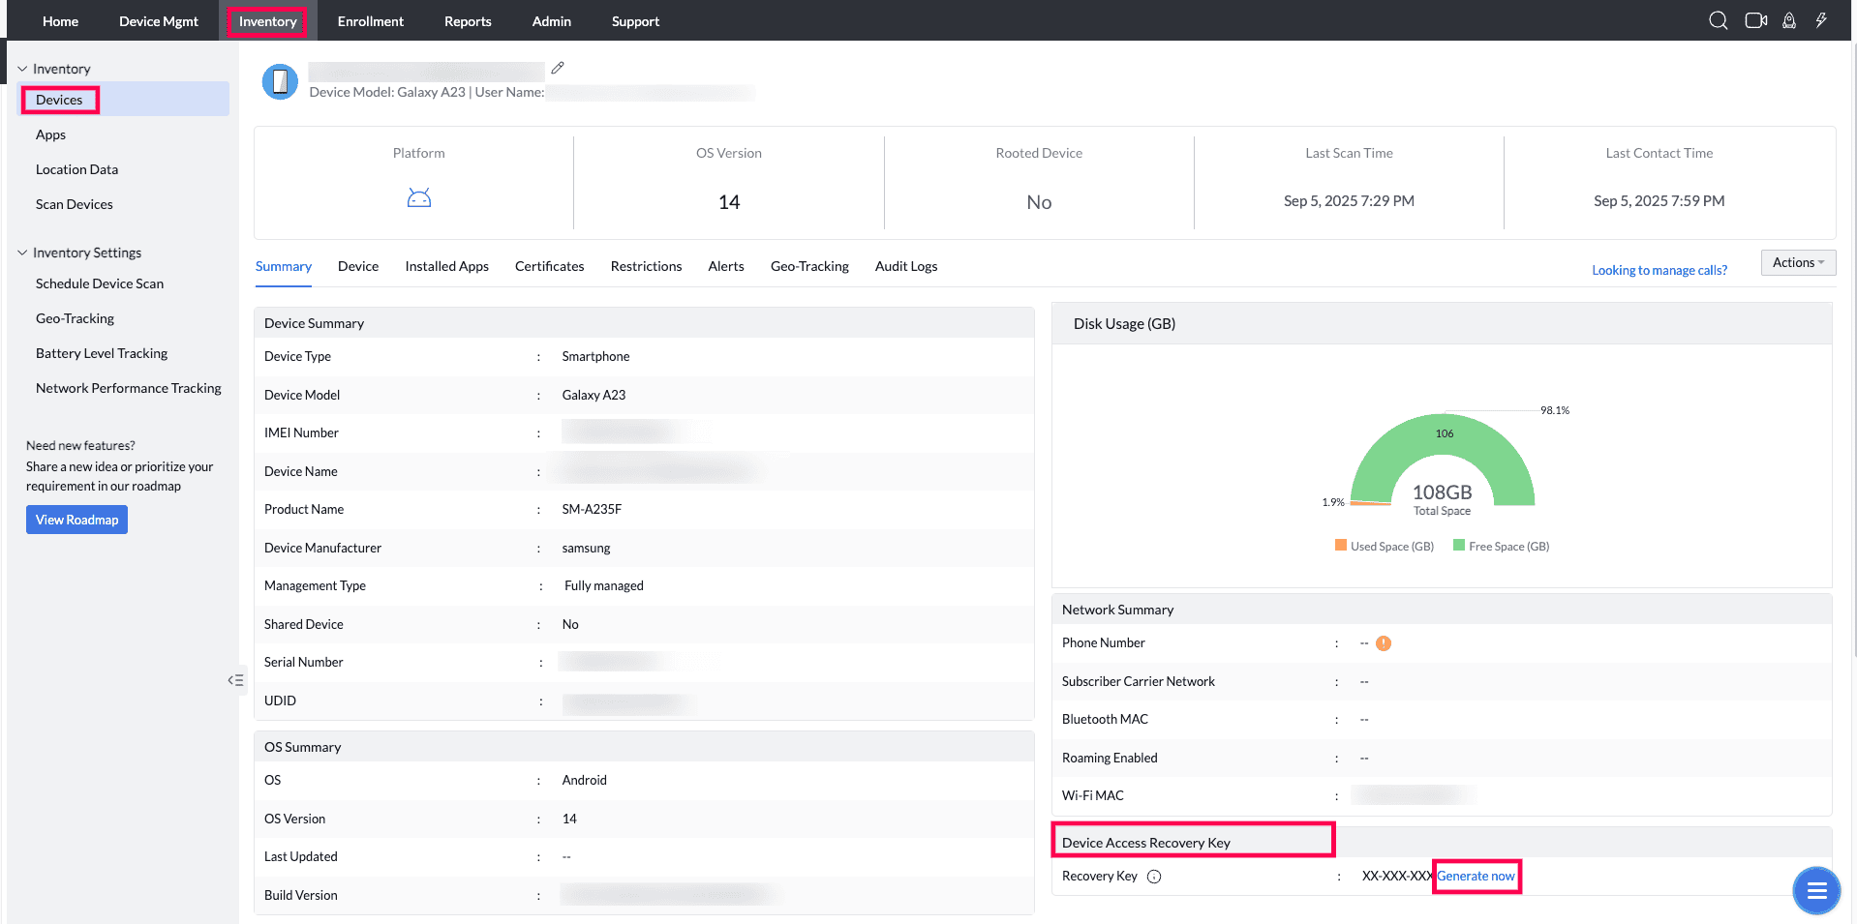The image size is (1857, 924).
Task: Open Geo-Tracking in Inventory Settings sidebar
Action: pyautogui.click(x=75, y=318)
